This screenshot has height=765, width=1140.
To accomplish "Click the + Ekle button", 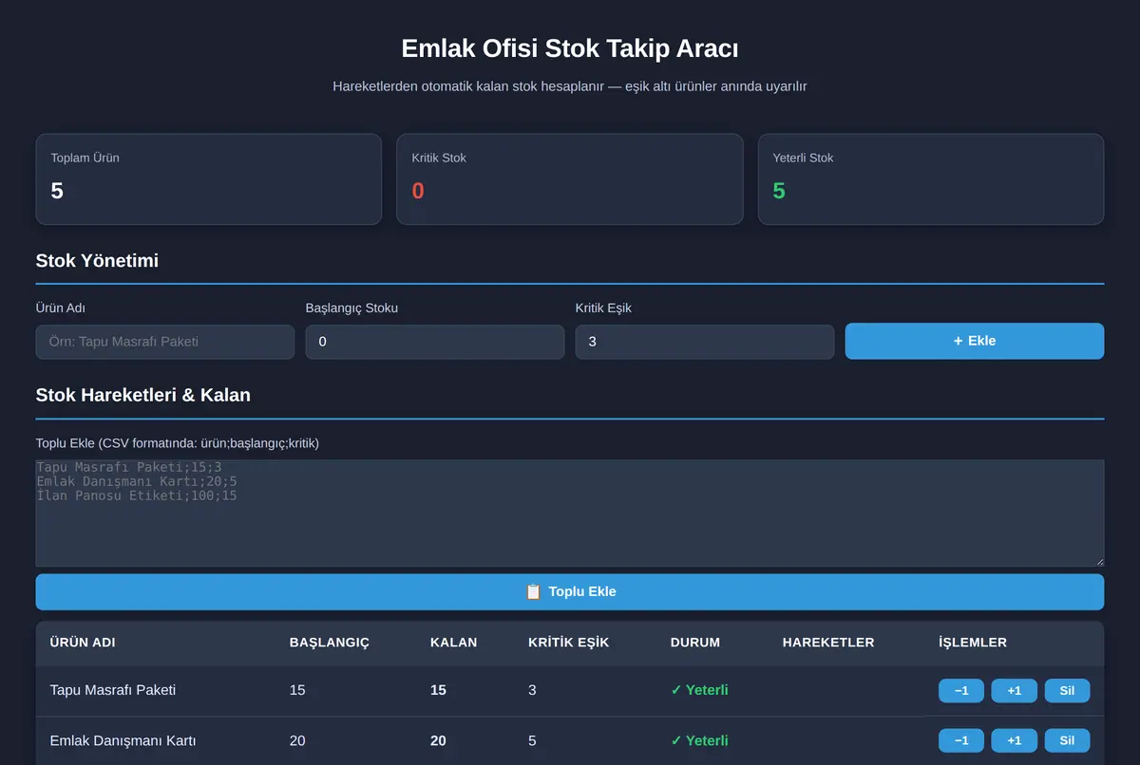I will pyautogui.click(x=975, y=341).
